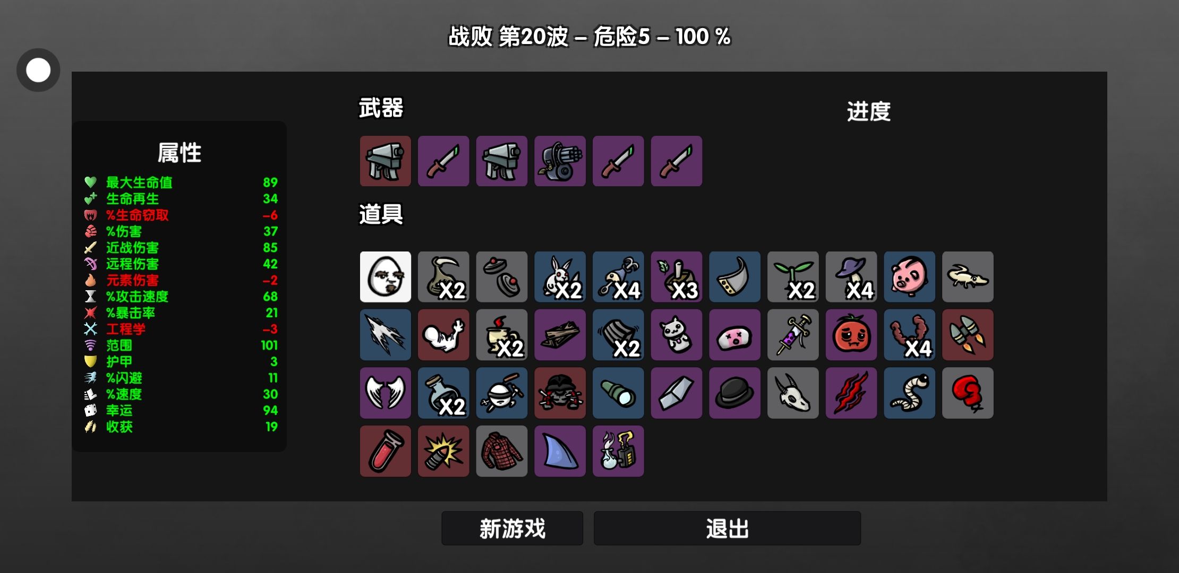Click the flashlight item icon
The width and height of the screenshot is (1179, 573).
[x=618, y=393]
